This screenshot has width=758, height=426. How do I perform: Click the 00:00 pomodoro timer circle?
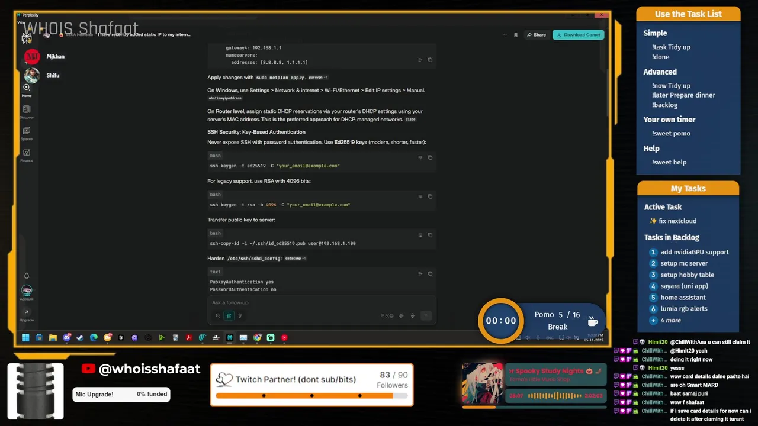coord(501,321)
